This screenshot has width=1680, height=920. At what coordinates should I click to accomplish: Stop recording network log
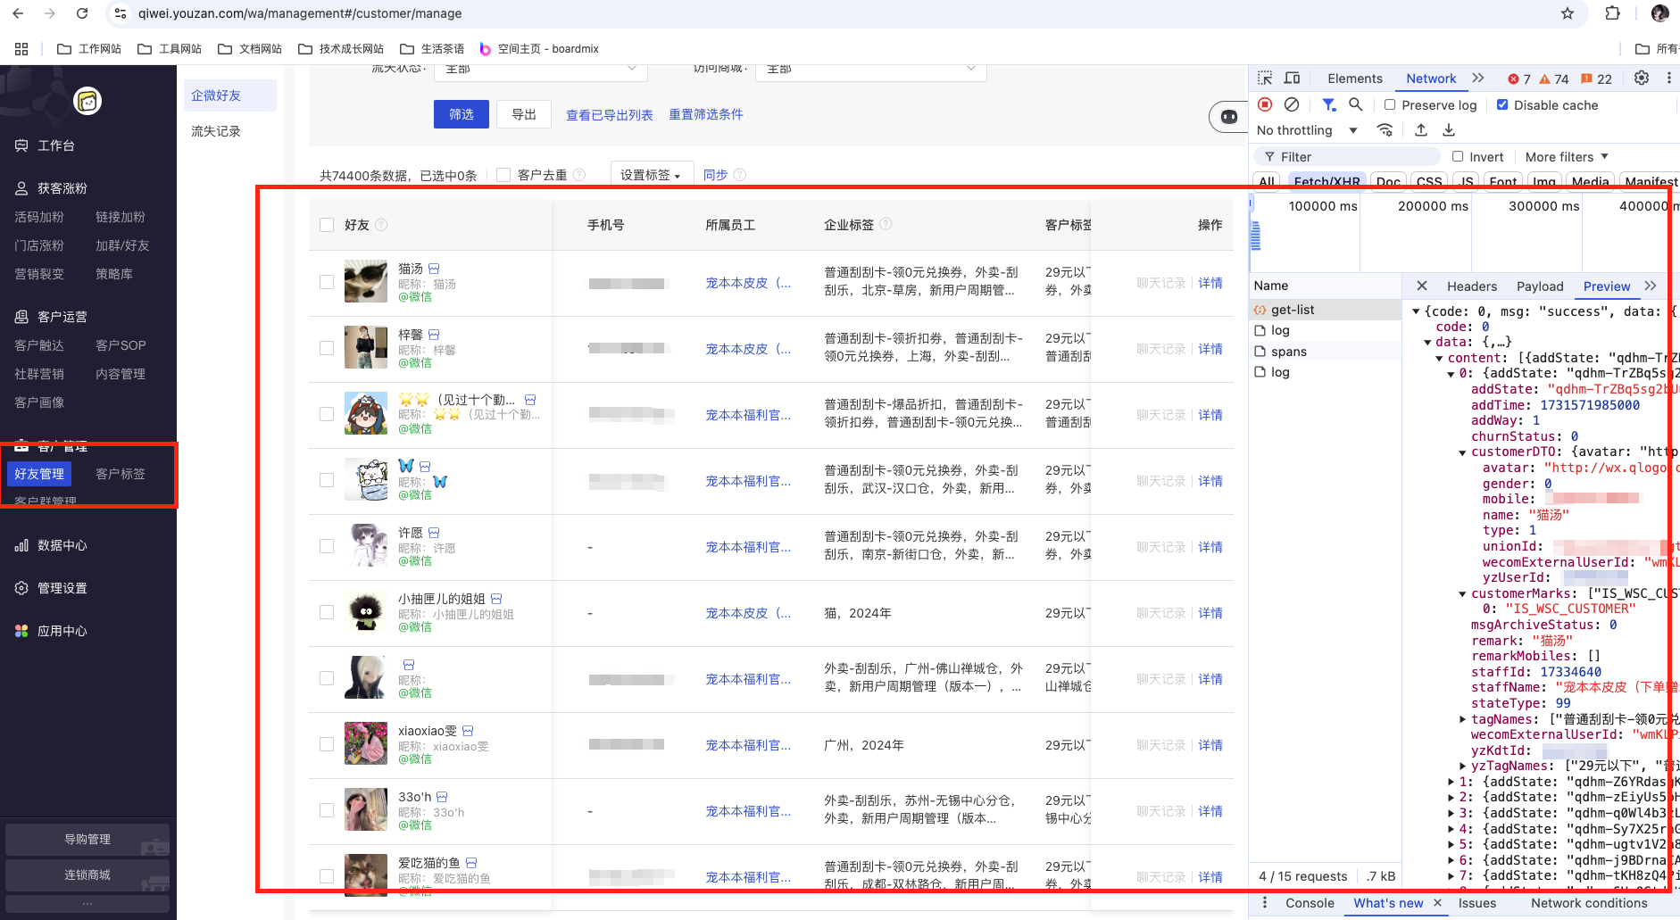coord(1265,104)
